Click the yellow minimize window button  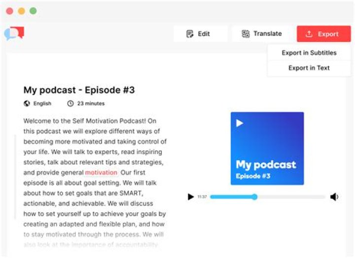[x=21, y=11]
